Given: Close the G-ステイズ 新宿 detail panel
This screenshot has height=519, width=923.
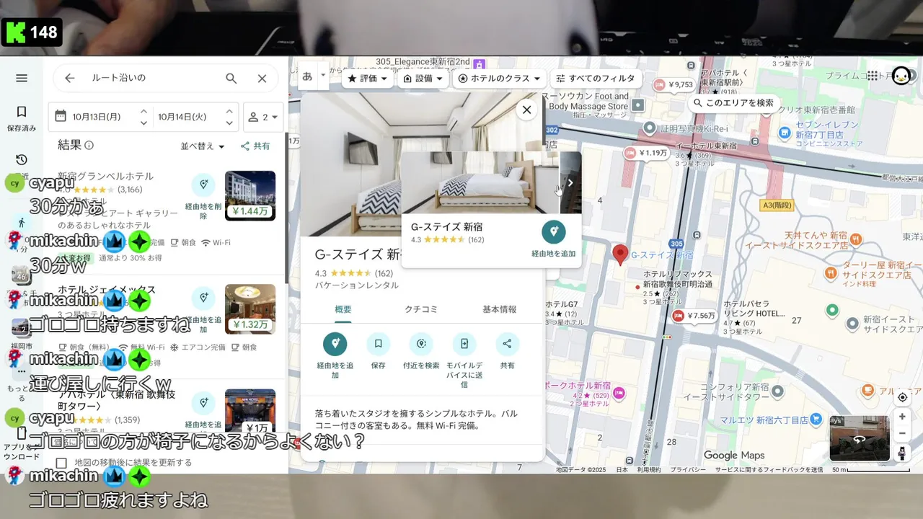Looking at the screenshot, I should coord(527,110).
